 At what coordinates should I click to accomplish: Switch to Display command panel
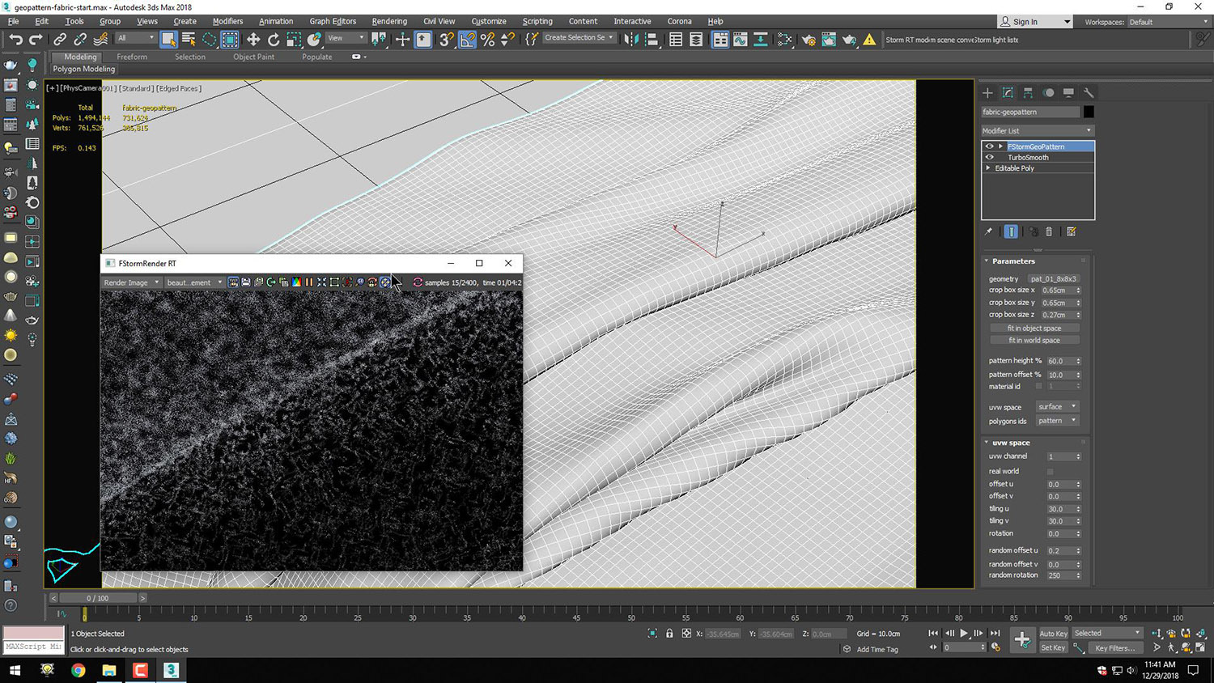(x=1068, y=93)
